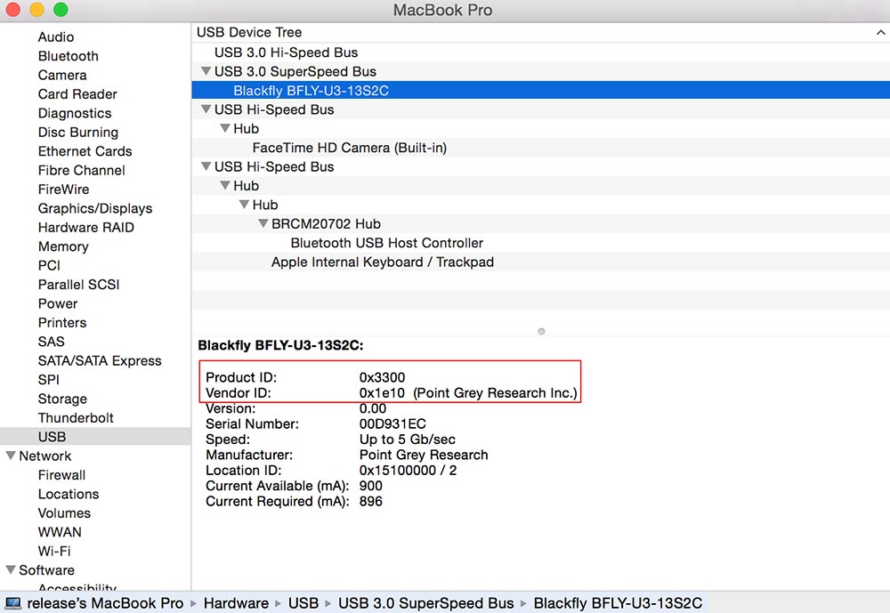Screen dimensions: 890x613
Task: Click release's MacBook Pro in path bar
Action: pyautogui.click(x=105, y=603)
